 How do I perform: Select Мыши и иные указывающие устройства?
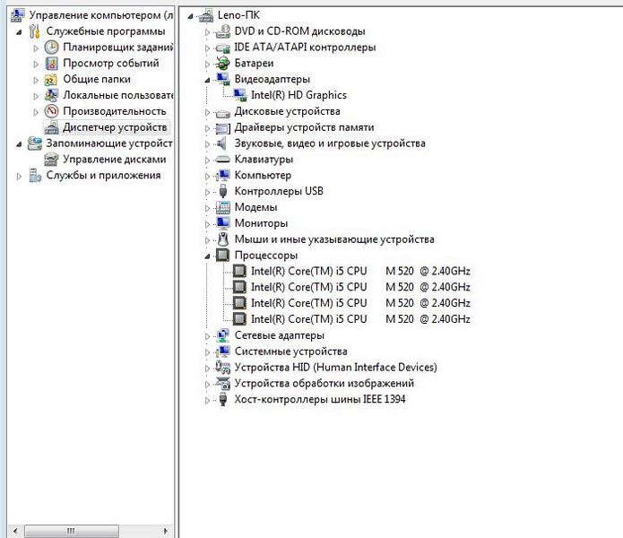[333, 239]
